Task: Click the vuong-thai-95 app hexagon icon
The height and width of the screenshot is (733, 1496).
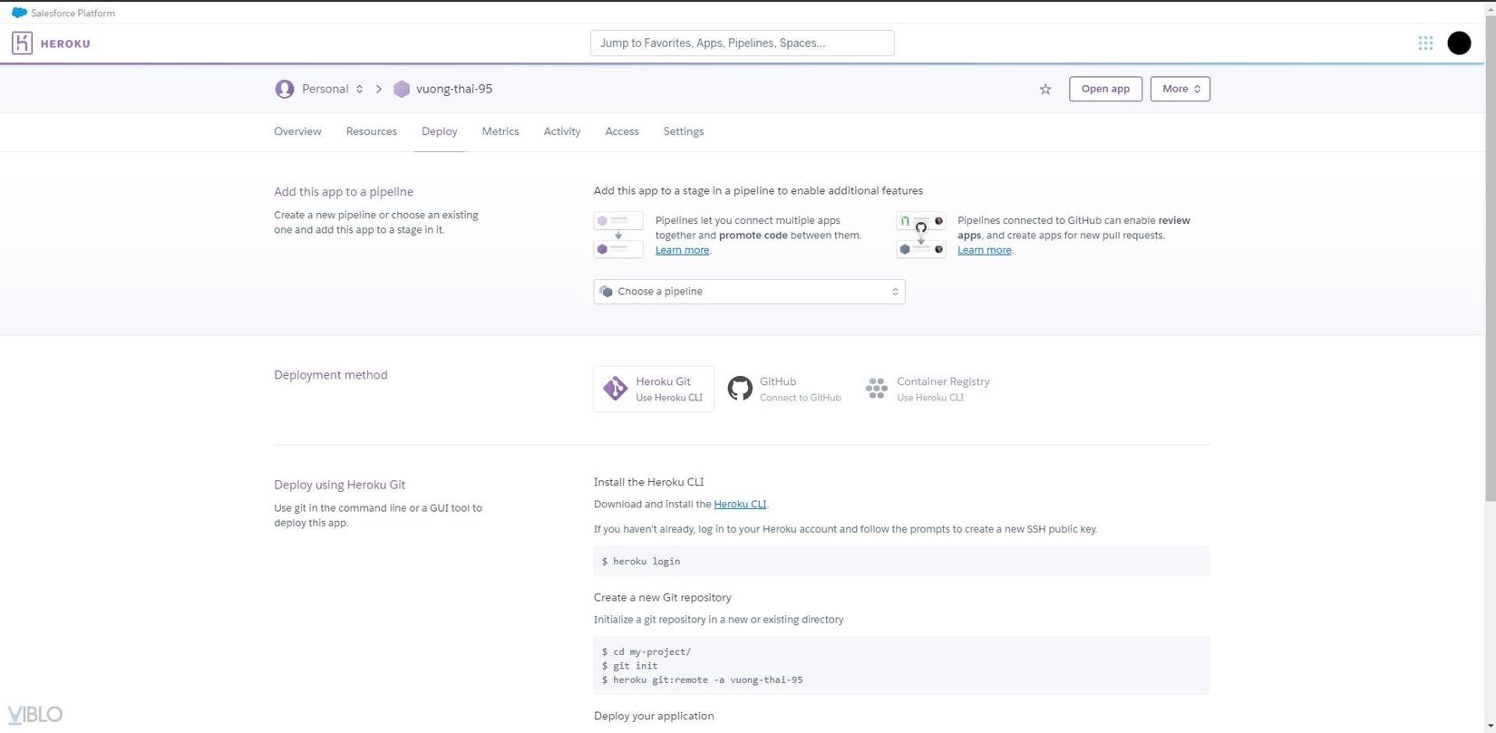Action: (x=402, y=89)
